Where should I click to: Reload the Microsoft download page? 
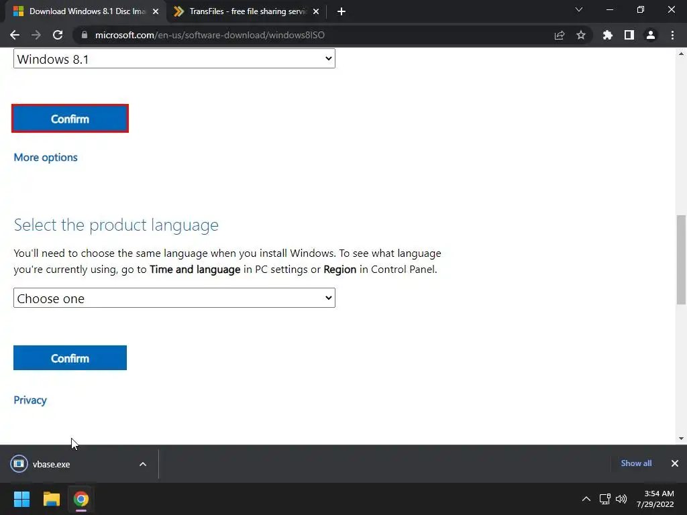[x=58, y=35]
